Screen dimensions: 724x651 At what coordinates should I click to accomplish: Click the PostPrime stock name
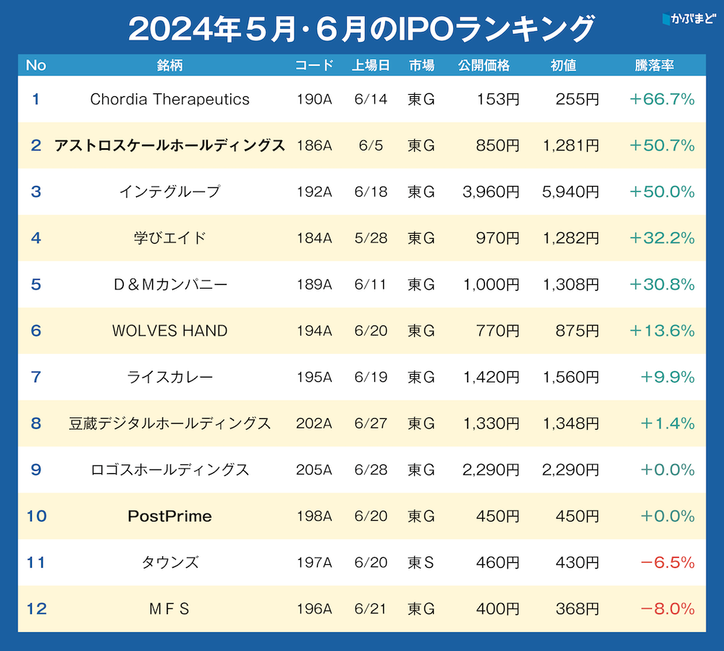(x=169, y=516)
